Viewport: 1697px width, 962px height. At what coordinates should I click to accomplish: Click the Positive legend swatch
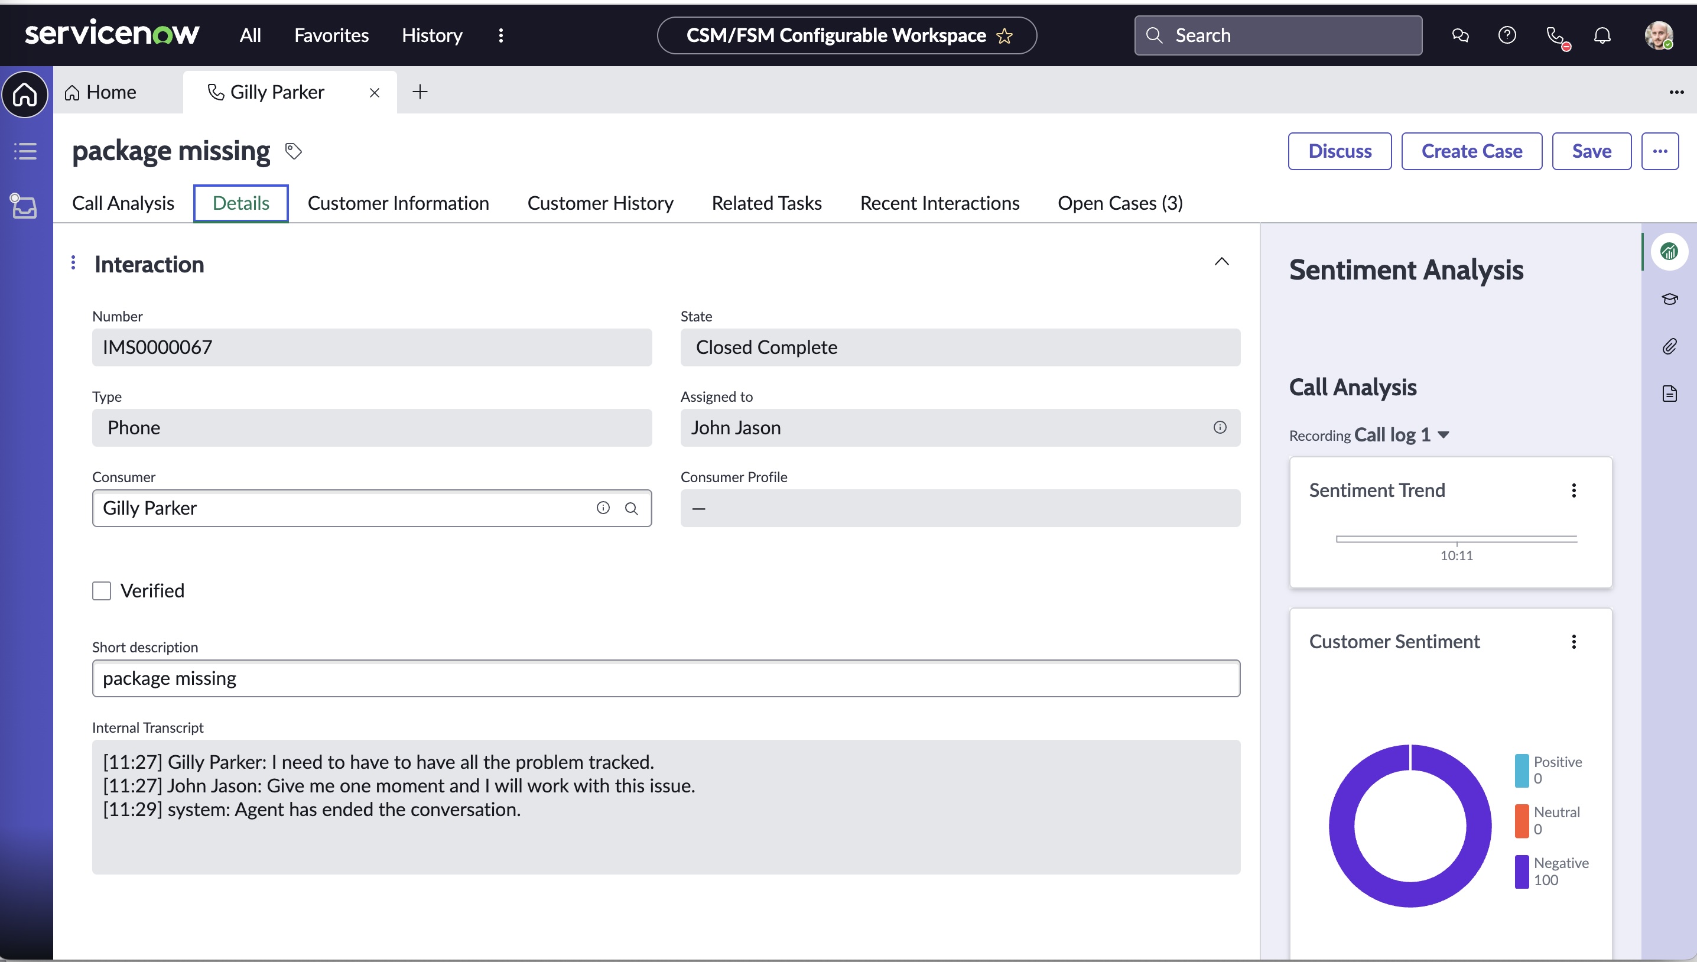click(x=1522, y=771)
